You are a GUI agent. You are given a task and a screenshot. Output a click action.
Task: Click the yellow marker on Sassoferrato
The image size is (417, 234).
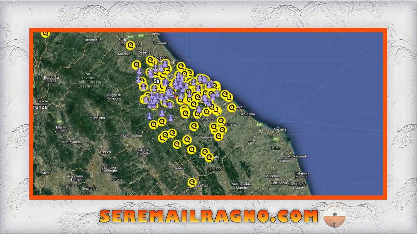[209, 157]
